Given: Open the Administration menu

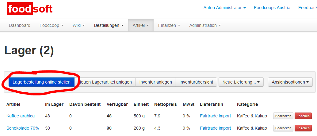Looking at the screenshot, I should (205, 25).
